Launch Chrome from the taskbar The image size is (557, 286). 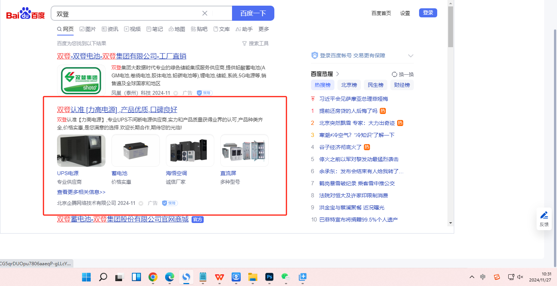(x=153, y=277)
